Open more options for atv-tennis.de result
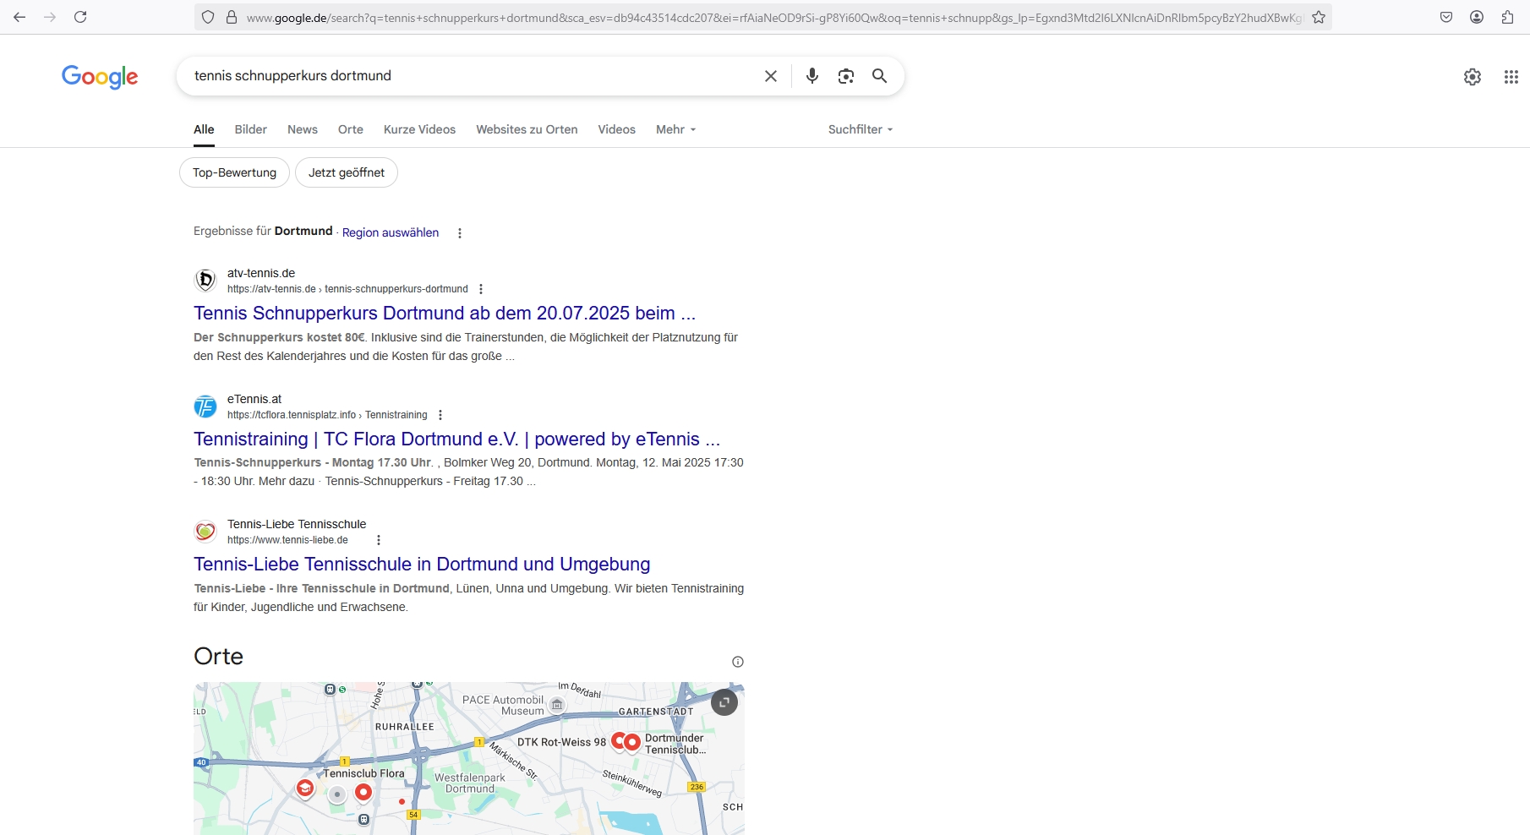Image resolution: width=1530 pixels, height=835 pixels. point(481,289)
